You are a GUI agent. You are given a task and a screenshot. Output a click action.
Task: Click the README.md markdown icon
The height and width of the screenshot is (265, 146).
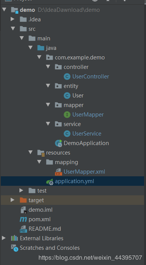[23, 229]
